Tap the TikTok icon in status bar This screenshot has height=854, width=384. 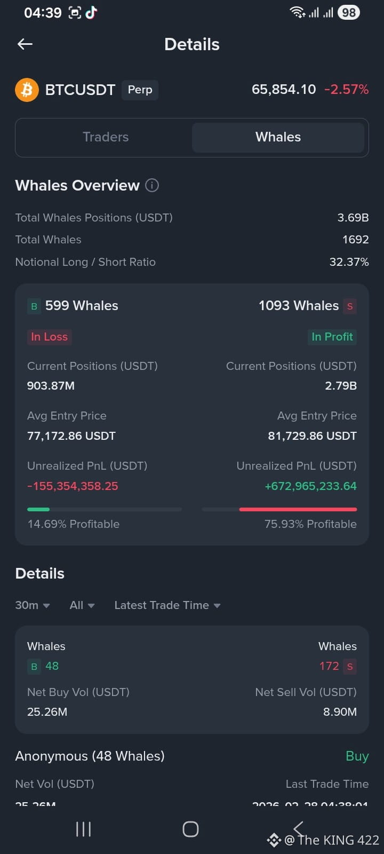(x=92, y=13)
